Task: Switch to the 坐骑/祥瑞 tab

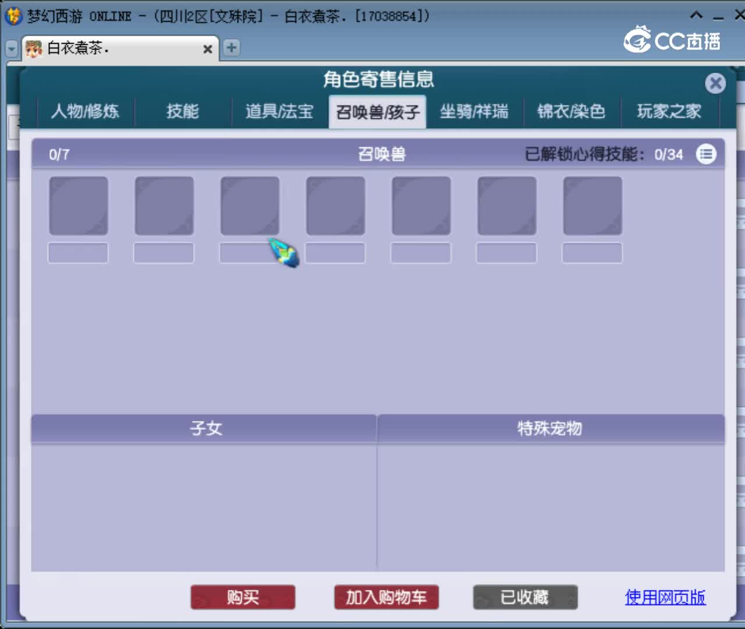Action: pyautogui.click(x=474, y=111)
